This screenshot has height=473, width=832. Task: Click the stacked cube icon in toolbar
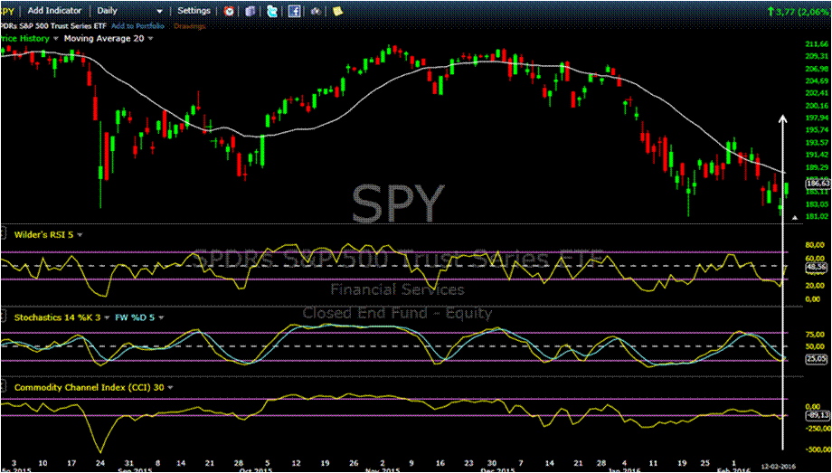(x=251, y=11)
